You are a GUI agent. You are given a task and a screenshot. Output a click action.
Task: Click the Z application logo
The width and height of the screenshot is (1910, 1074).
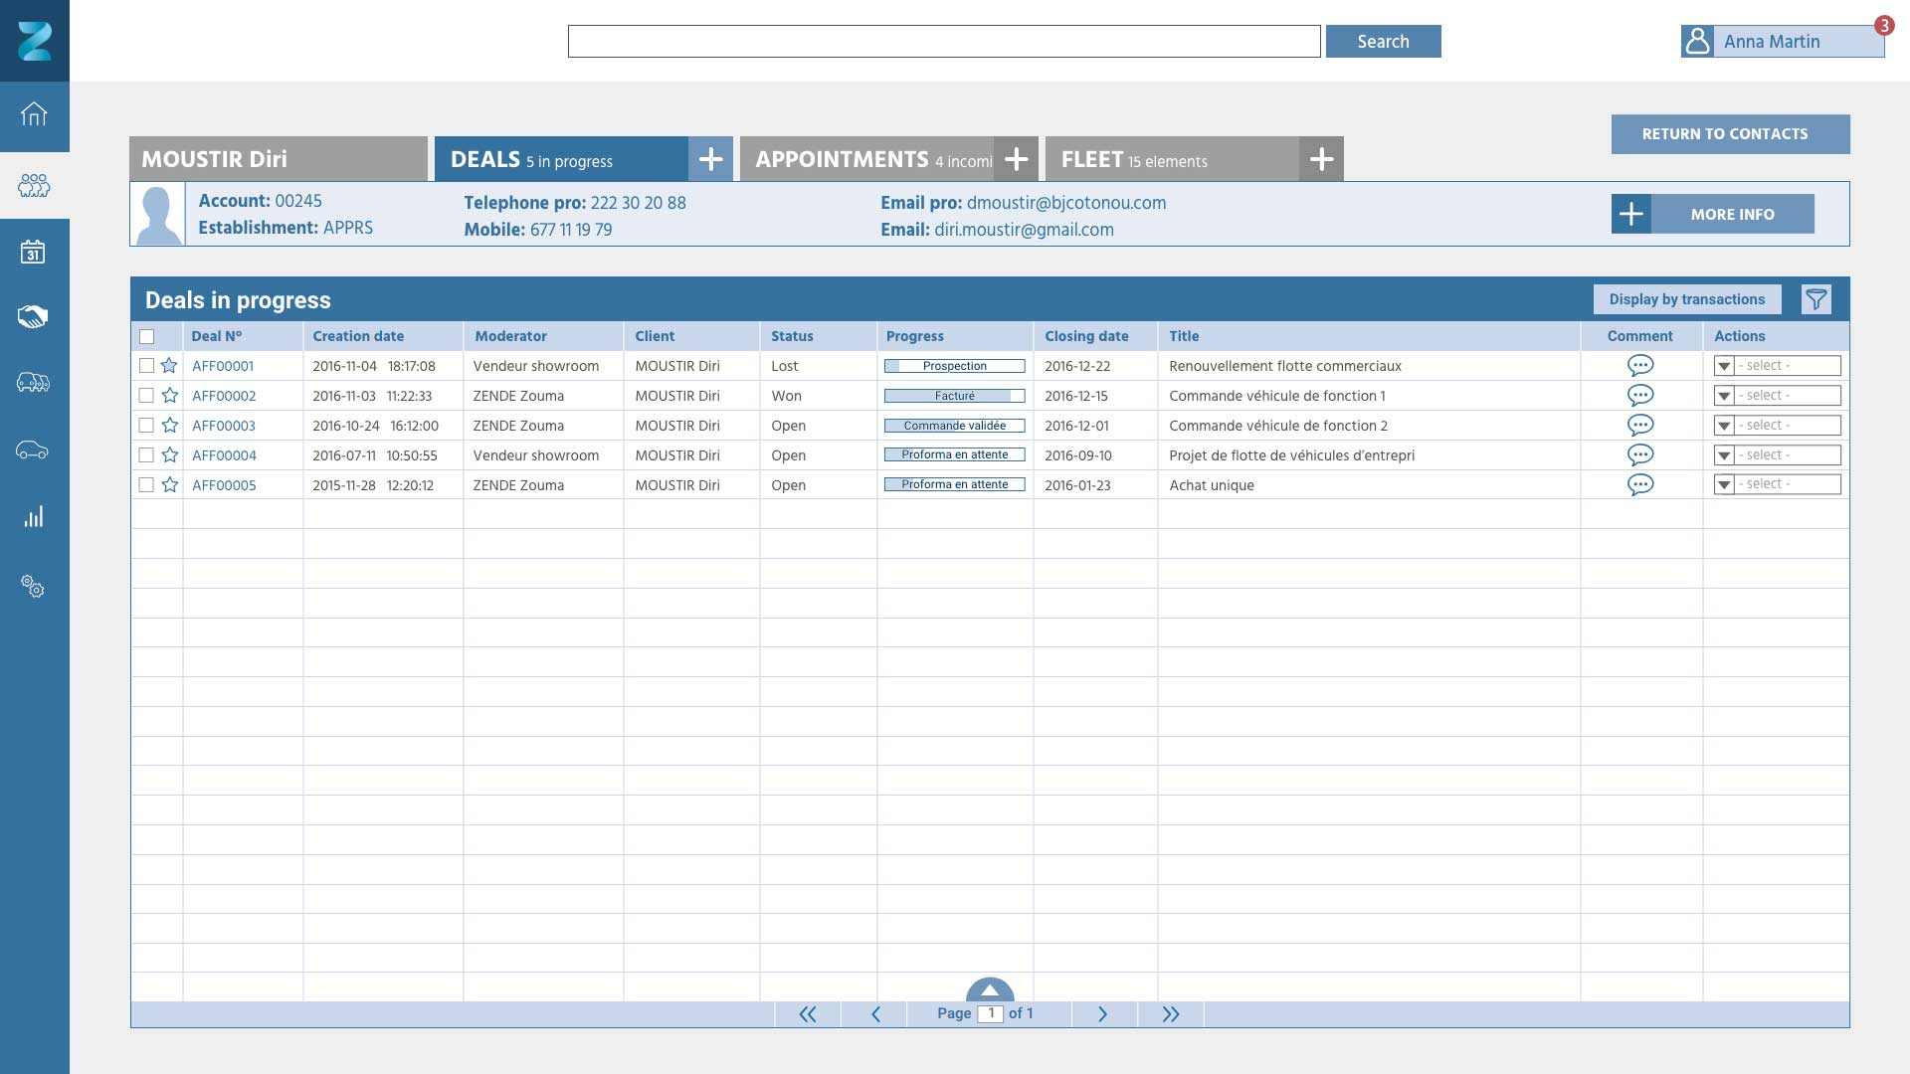click(x=35, y=41)
